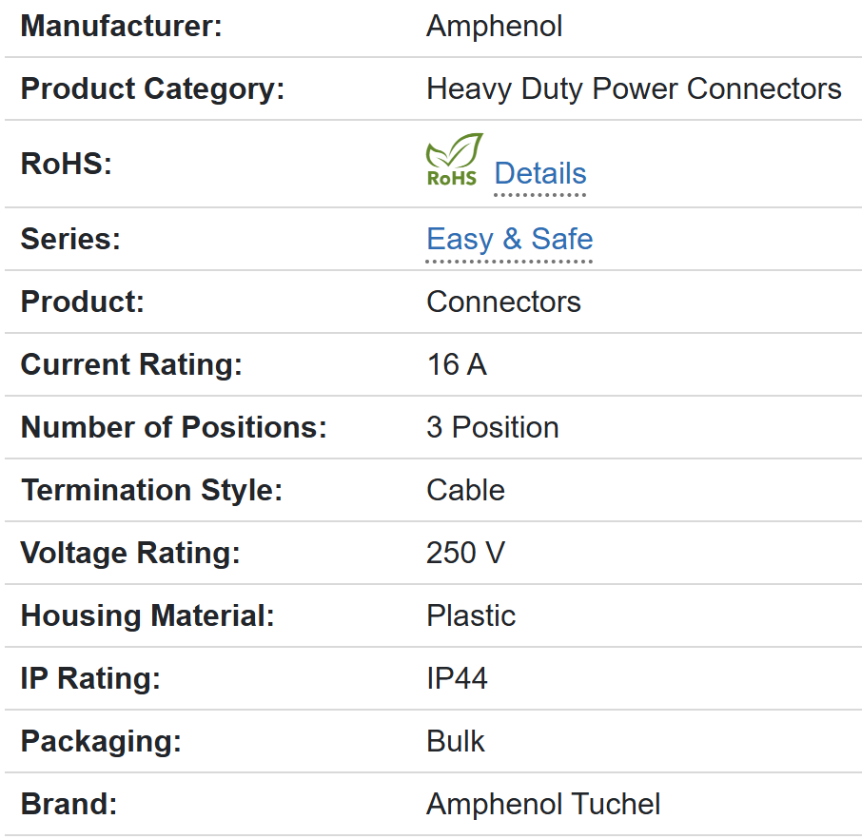Click the 3 Position value

(493, 427)
